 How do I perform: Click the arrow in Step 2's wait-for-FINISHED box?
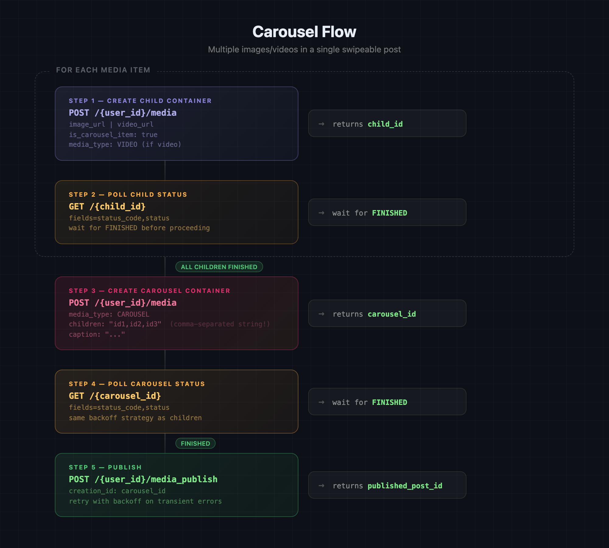(x=321, y=213)
